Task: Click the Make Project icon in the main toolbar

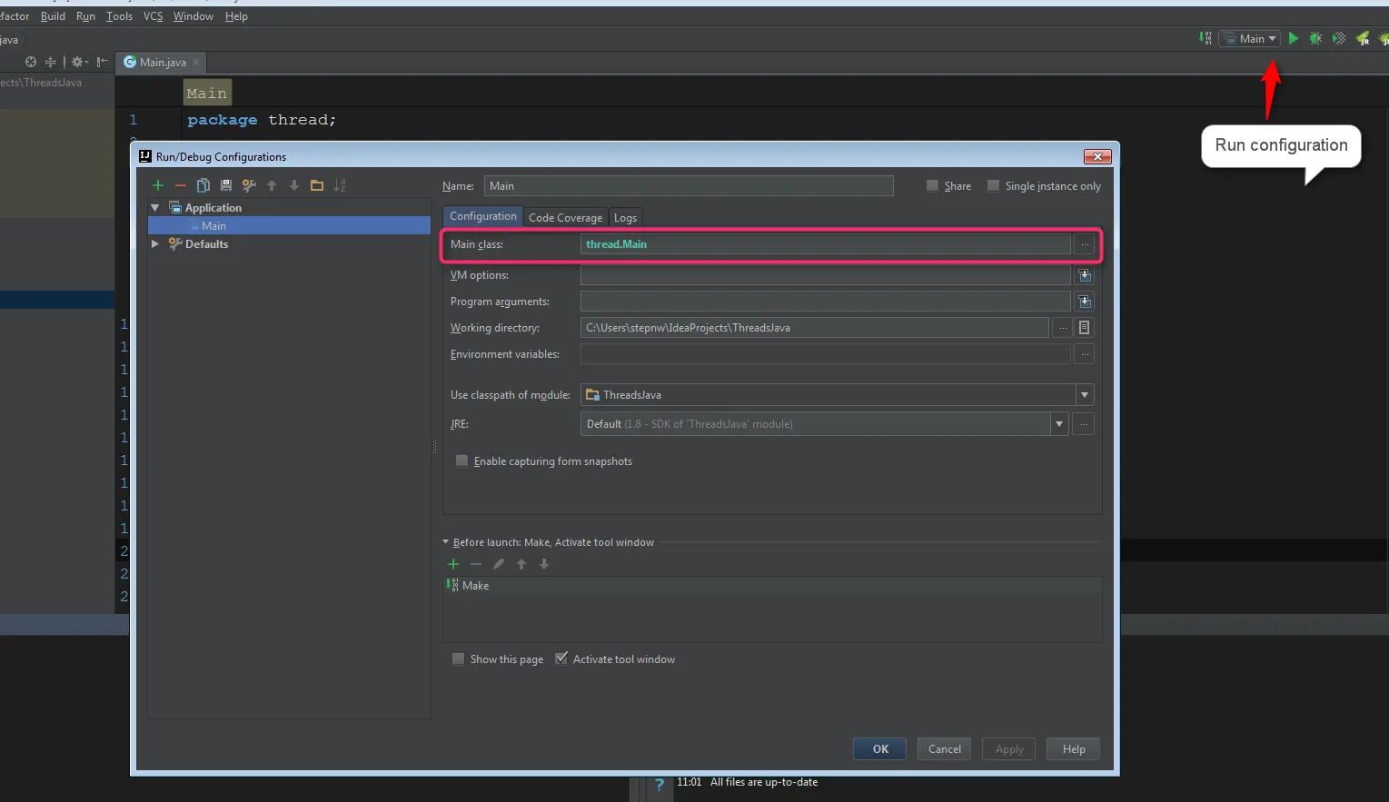Action: point(1205,38)
